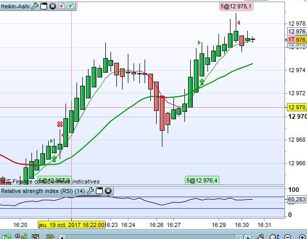This screenshot has height=239, width=307.
Task: Zoom out with the minus icon
Action: (287, 237)
